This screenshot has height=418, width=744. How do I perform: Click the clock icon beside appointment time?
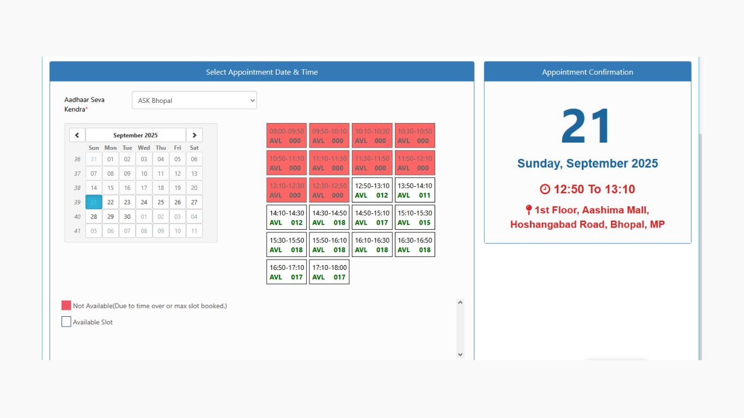click(545, 189)
